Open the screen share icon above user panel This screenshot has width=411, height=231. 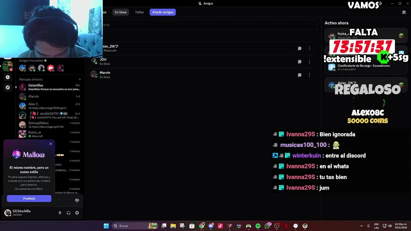pyautogui.click(x=77, y=200)
